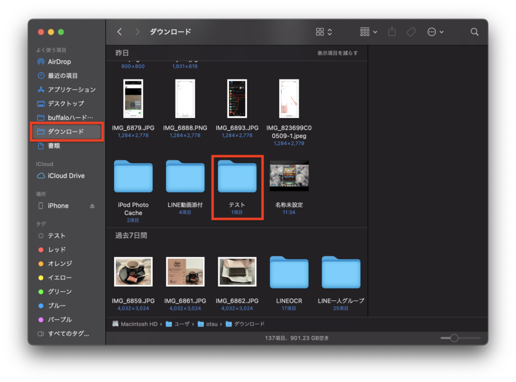This screenshot has height=382, width=516.
Task: Zoom the Finder window with green button
Action: pyautogui.click(x=61, y=32)
